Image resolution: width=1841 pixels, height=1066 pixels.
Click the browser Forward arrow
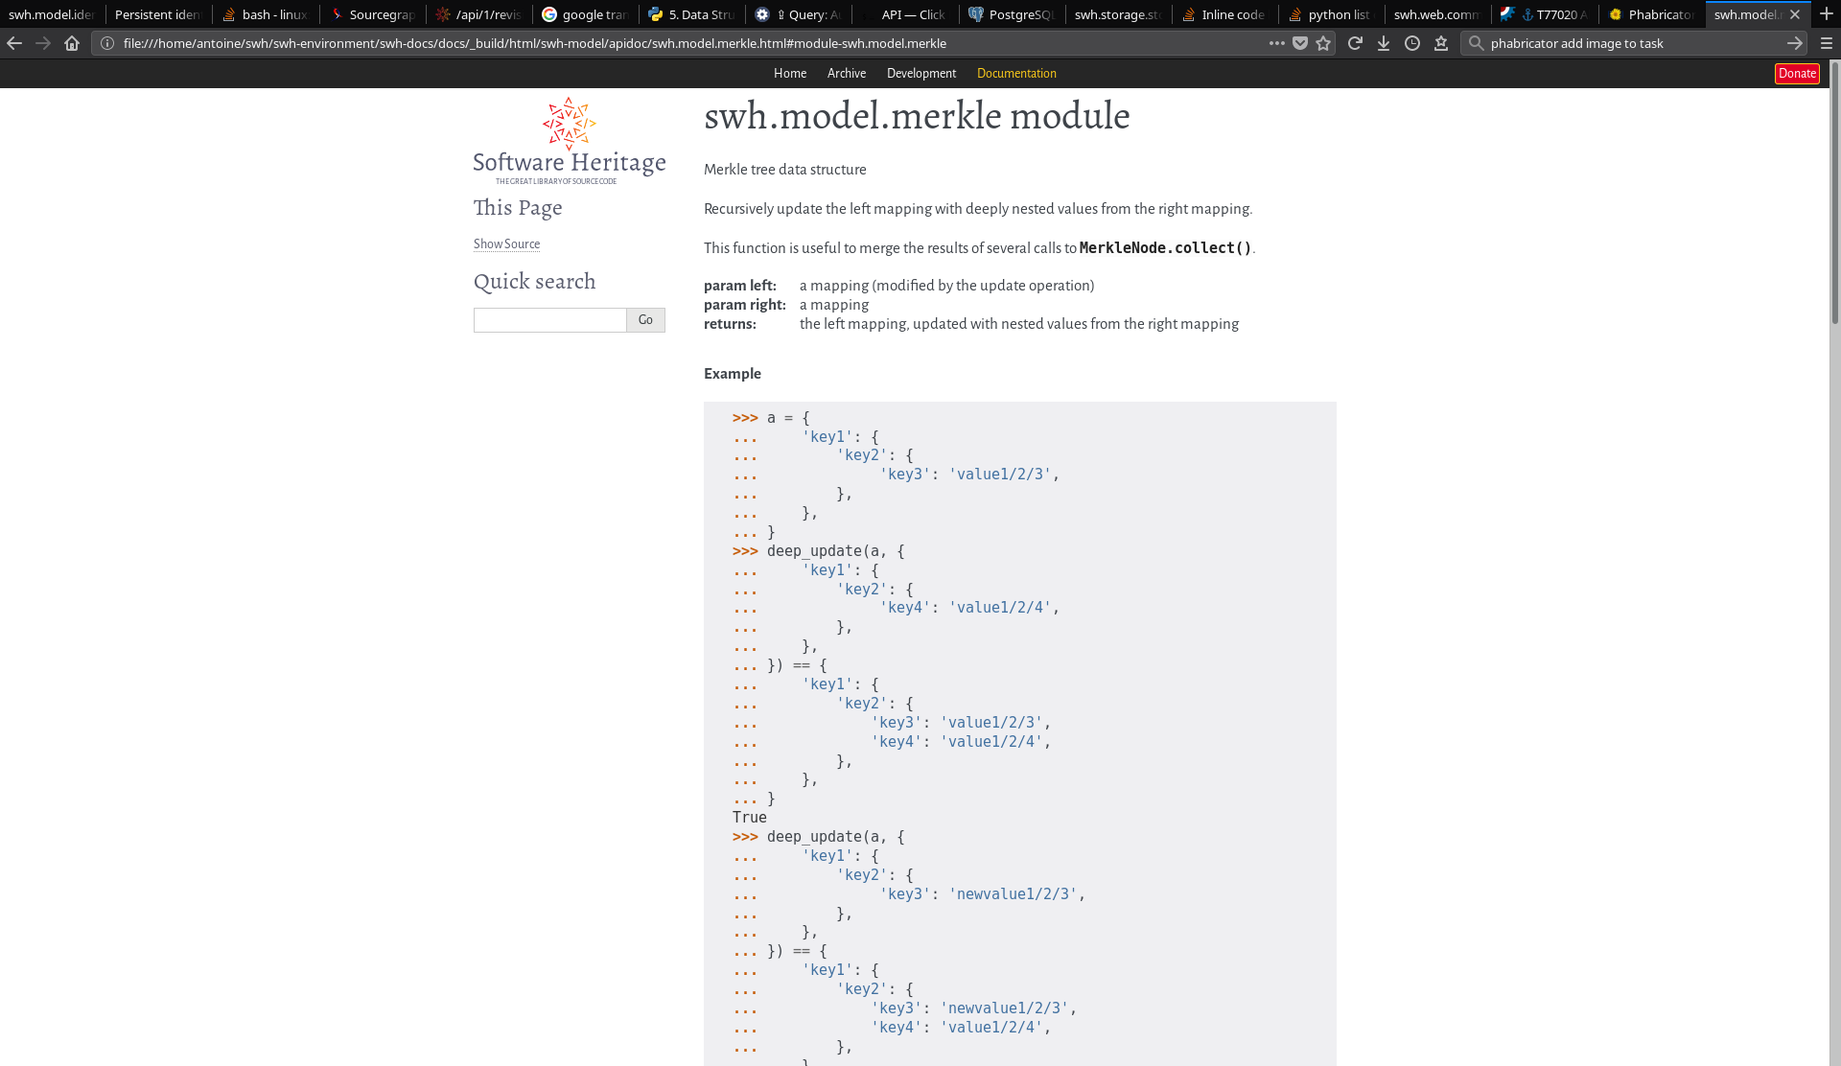coord(43,43)
